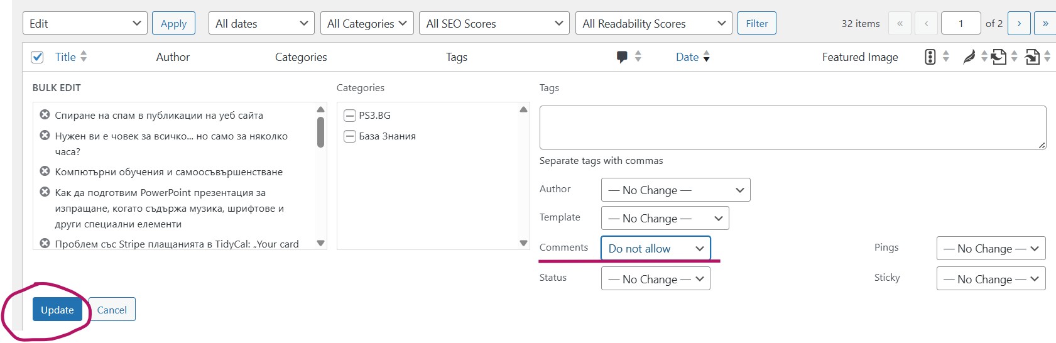
Task: Remove 'Компютърни обучения' post from bulk edit list
Action: point(45,171)
